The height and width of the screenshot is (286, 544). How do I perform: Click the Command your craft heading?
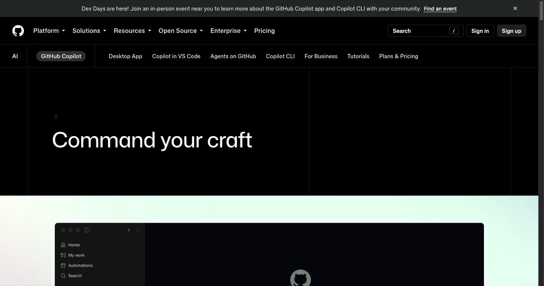[152, 140]
